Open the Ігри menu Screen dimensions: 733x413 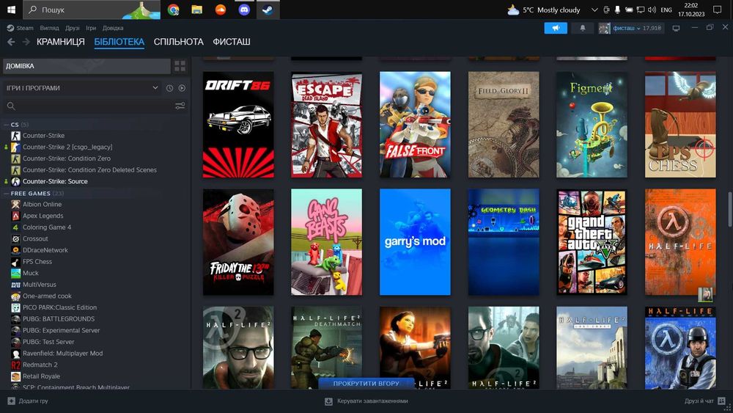tap(91, 28)
